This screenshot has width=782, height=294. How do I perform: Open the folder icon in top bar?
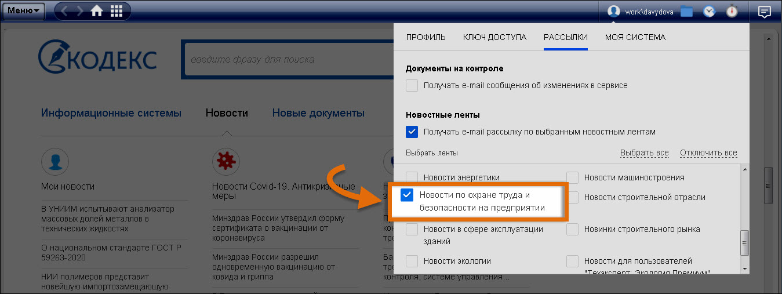(x=687, y=12)
